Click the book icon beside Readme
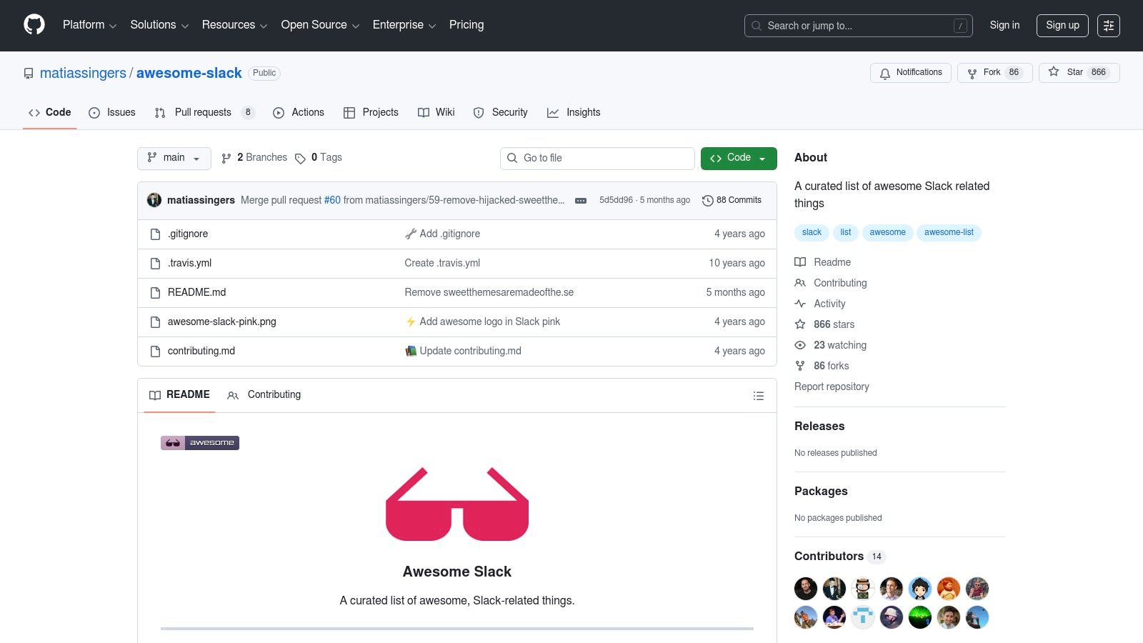The image size is (1143, 643). [800, 262]
